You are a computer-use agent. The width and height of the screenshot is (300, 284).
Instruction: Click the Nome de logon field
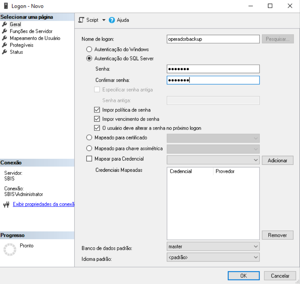[x=213, y=39]
